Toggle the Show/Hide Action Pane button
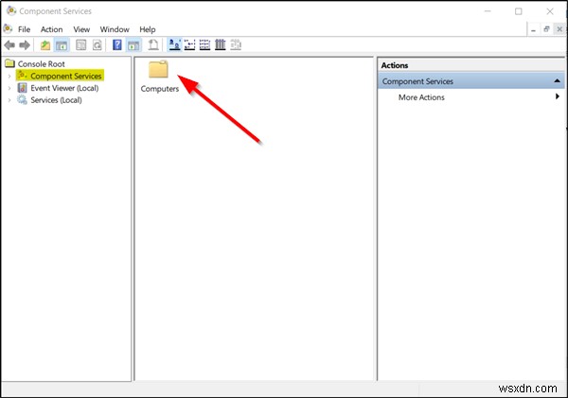 pos(133,45)
